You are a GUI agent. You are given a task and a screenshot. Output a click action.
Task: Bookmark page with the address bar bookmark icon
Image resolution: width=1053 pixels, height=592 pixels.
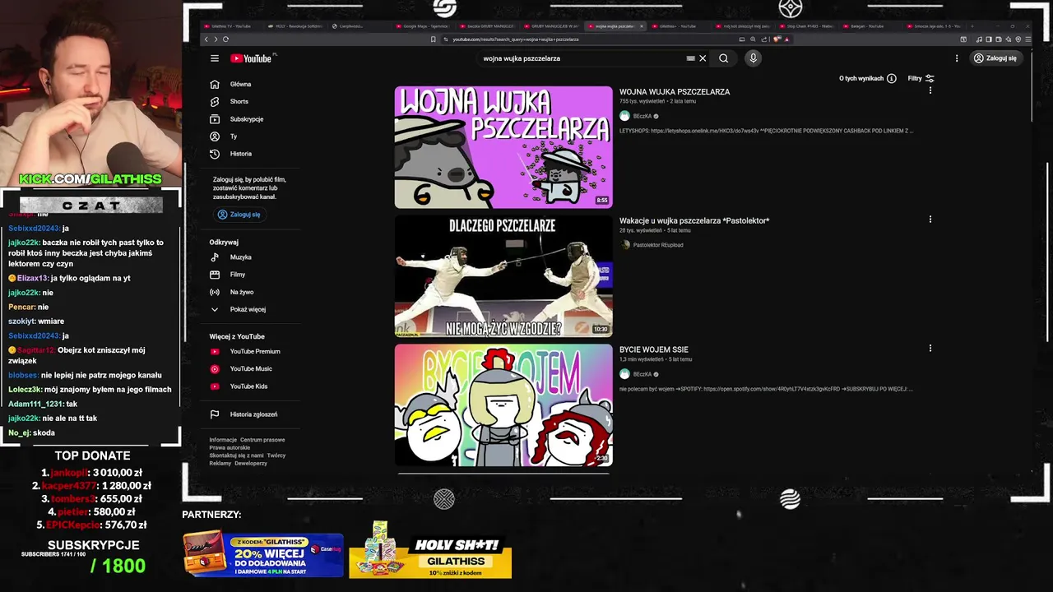pos(434,39)
